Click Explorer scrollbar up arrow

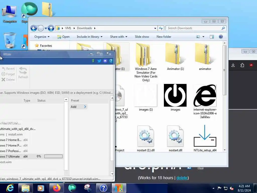pyautogui.click(x=225, y=43)
